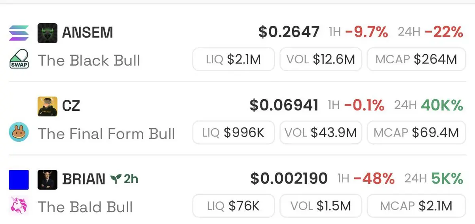Select the MCAP $264M badge
Screen dimensions: 475x224
(416, 59)
